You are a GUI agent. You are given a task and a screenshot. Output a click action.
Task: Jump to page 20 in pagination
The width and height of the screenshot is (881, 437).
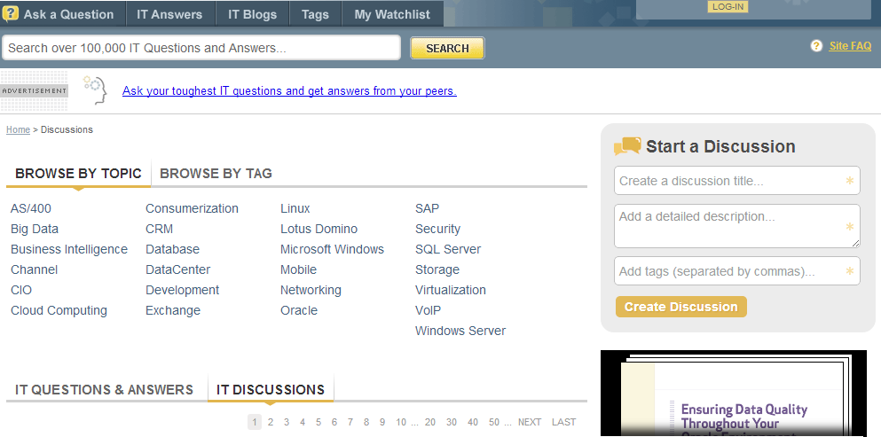pyautogui.click(x=429, y=422)
